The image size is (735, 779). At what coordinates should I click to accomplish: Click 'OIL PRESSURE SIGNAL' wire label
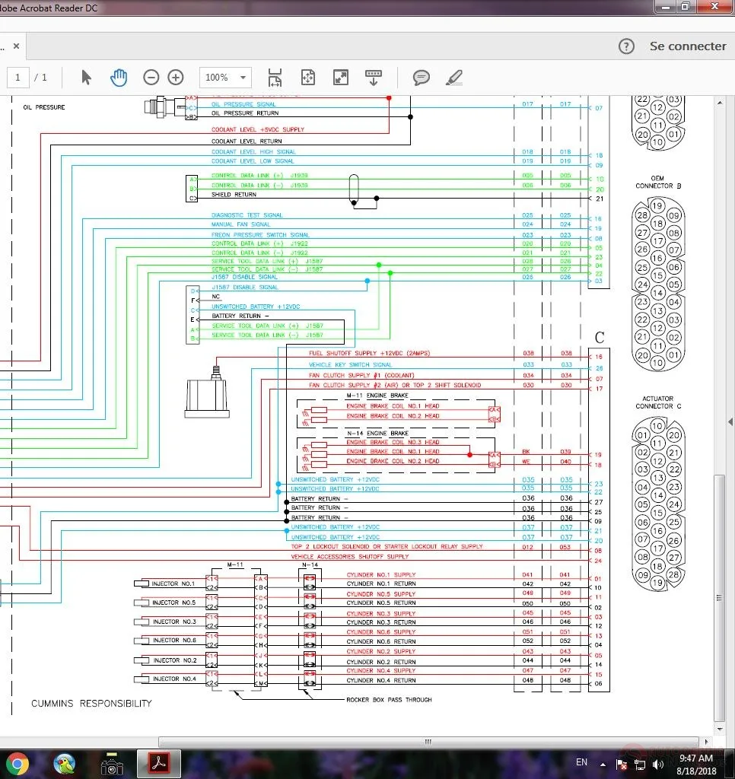(243, 104)
